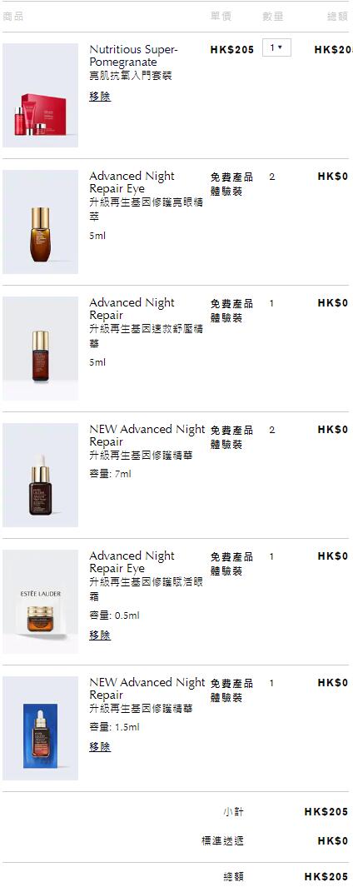Select the 單價 column header
This screenshot has width=353, height=887.
tap(221, 17)
